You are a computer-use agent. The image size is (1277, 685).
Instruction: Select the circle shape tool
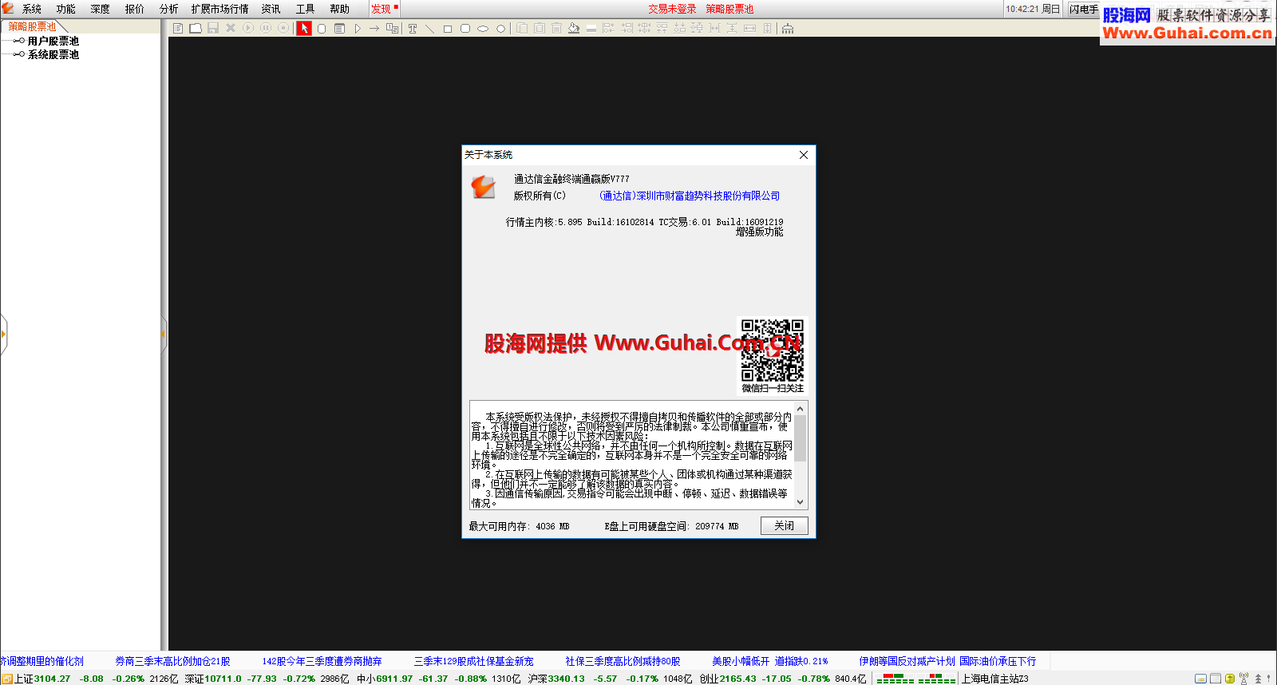(500, 29)
